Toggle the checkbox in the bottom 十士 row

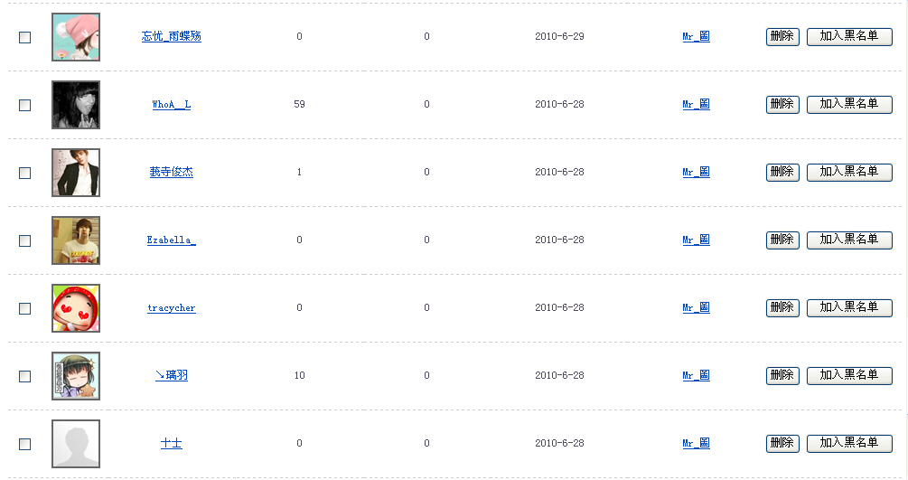point(25,444)
